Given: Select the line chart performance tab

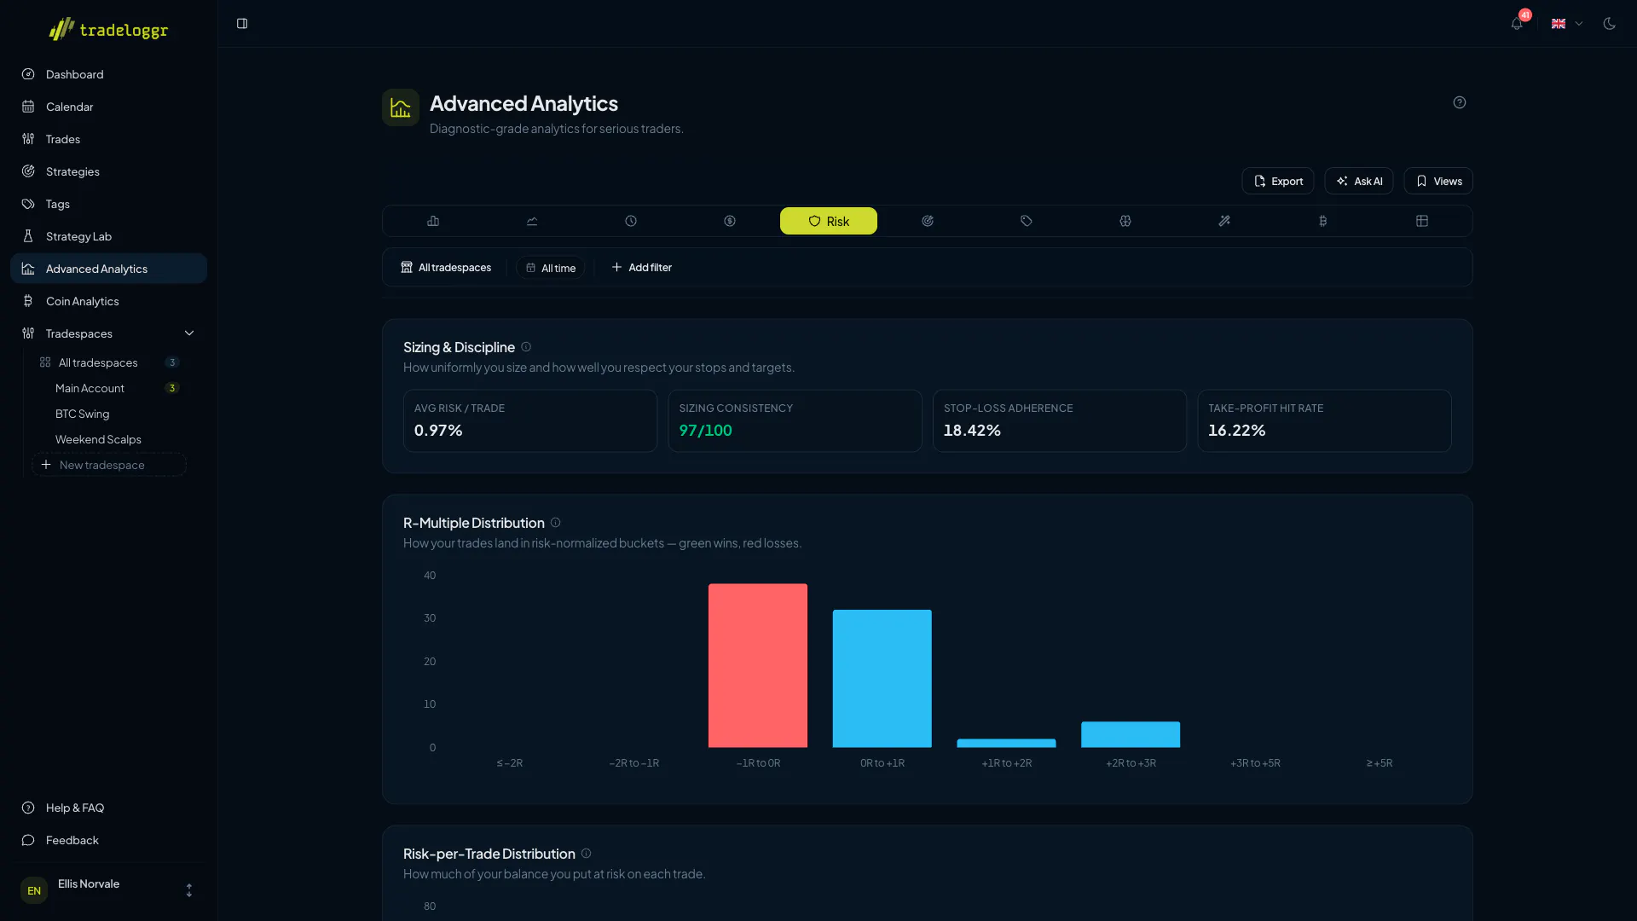Looking at the screenshot, I should [532, 221].
